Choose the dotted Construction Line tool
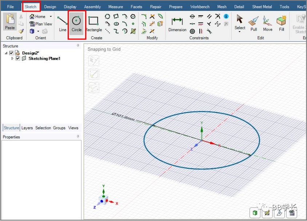 coord(108,31)
